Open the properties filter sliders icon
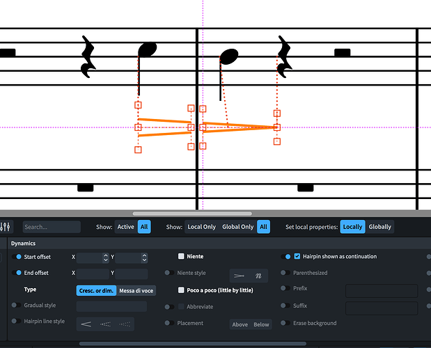 click(x=5, y=227)
